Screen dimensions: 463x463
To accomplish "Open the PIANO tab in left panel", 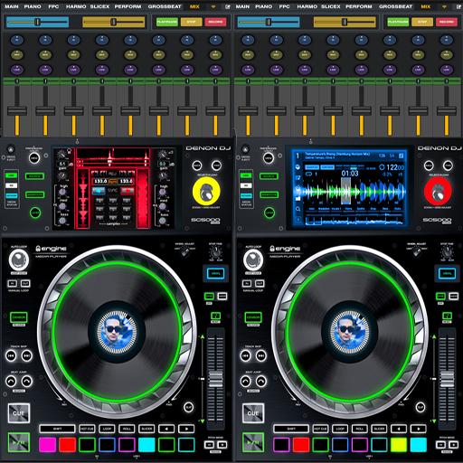I will point(33,6).
